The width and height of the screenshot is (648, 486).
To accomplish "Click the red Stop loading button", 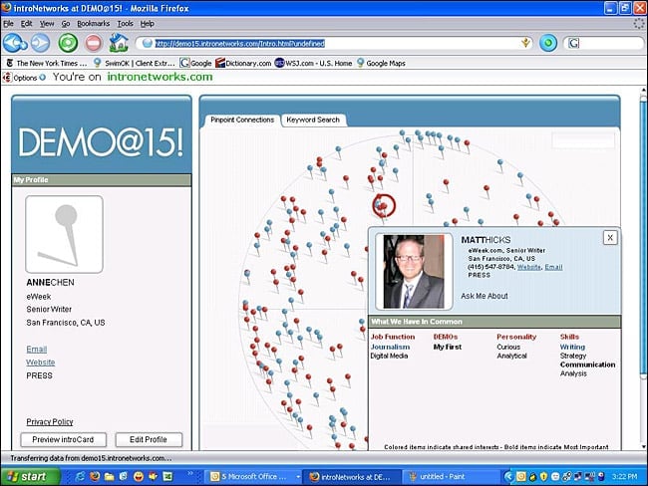I will pyautogui.click(x=94, y=43).
